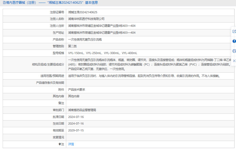
Task: Click approval department 湖南省药品监督管理局
Action: 82,110
